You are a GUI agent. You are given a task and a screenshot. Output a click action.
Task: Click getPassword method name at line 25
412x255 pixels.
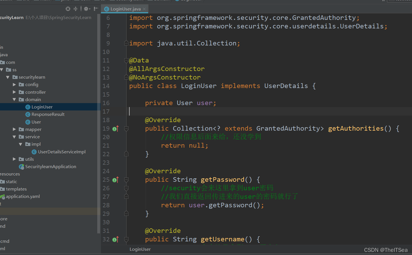tap(222, 180)
